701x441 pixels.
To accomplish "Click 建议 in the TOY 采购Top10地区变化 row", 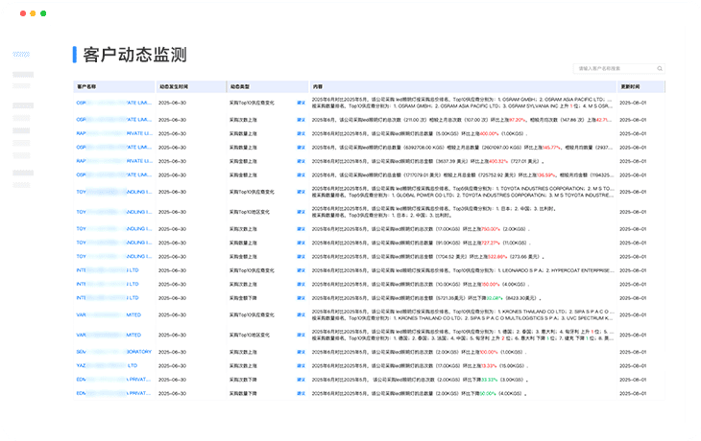I will pos(302,212).
